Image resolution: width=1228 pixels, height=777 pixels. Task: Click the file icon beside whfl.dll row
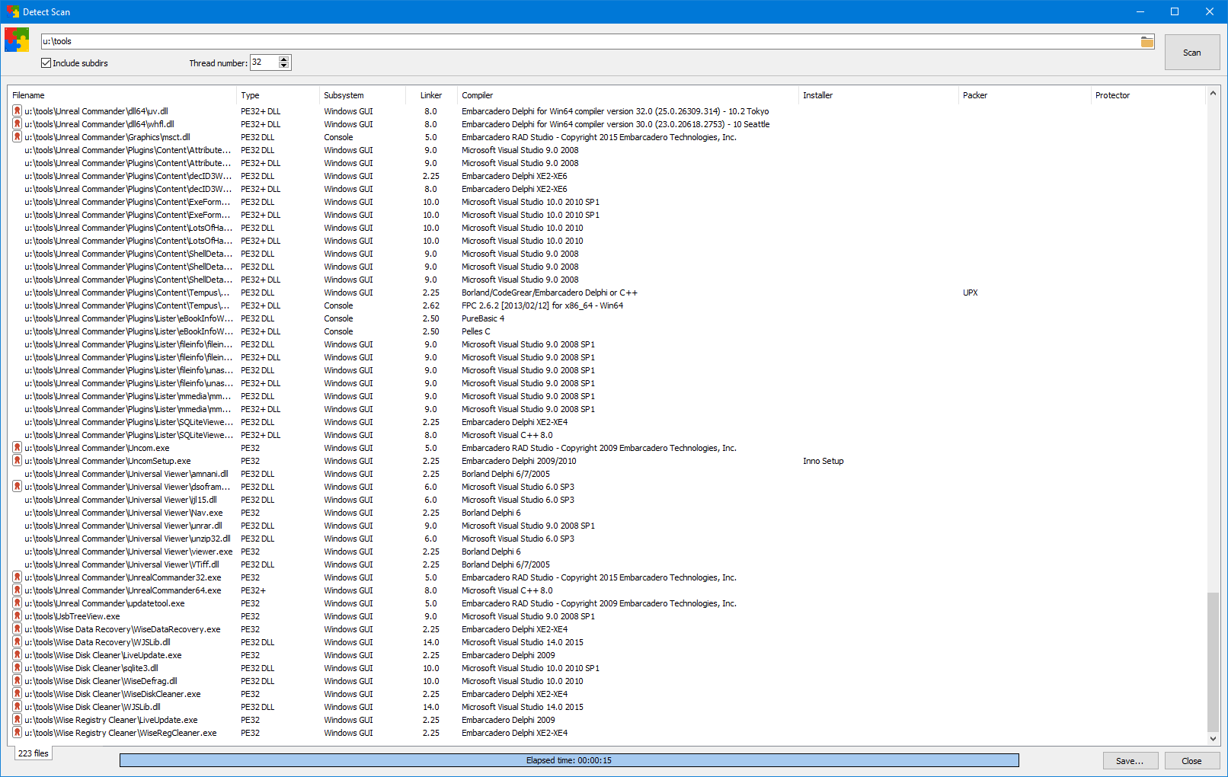[17, 124]
